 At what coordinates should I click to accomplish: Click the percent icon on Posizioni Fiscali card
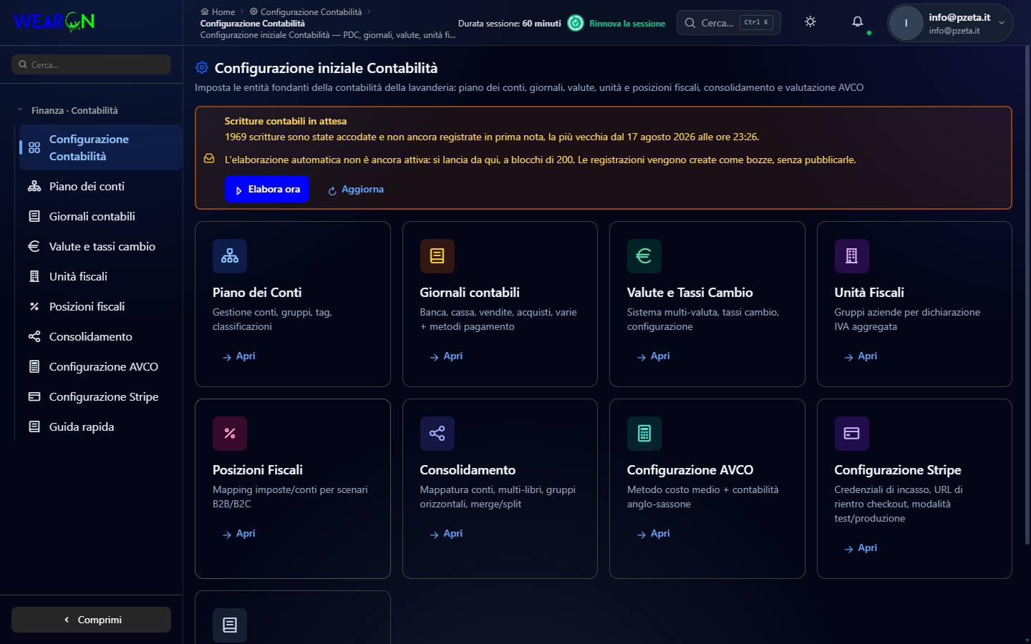click(230, 434)
